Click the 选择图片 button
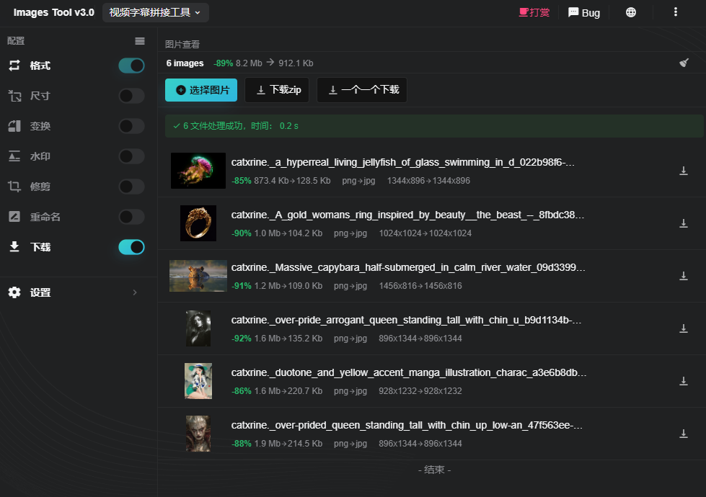706x497 pixels. pos(201,90)
